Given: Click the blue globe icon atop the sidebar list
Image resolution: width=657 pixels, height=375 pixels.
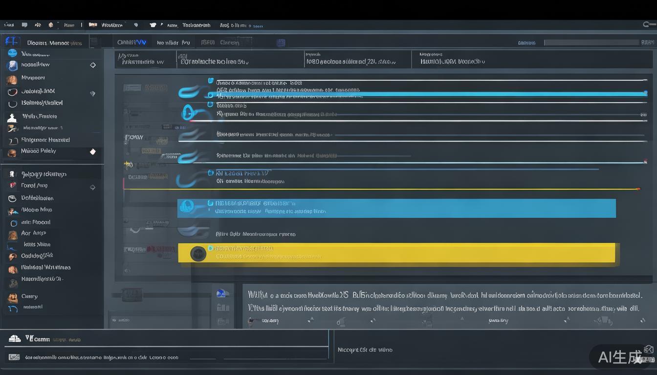Looking at the screenshot, I should (12, 53).
